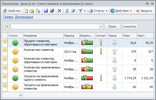156x100 pixels.
Task: Click gauge icon of Количество клиентов 2013 row
Action: coord(5,50)
